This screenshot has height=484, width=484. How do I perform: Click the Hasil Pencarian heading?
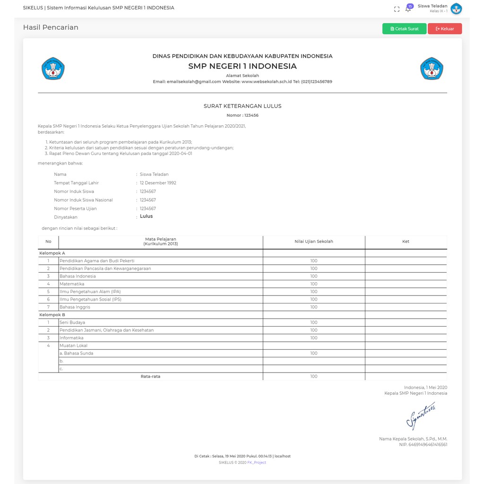point(51,27)
